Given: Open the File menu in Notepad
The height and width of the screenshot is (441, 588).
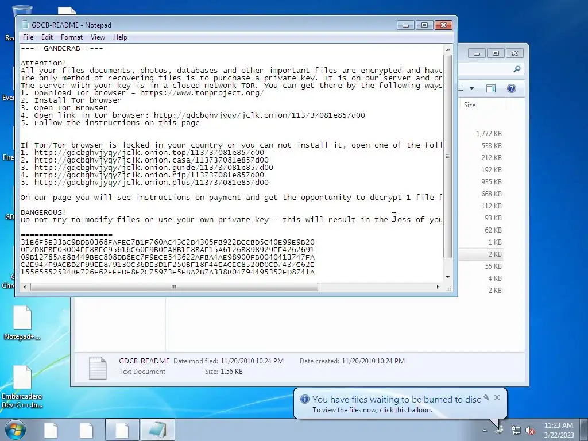Looking at the screenshot, I should point(28,37).
